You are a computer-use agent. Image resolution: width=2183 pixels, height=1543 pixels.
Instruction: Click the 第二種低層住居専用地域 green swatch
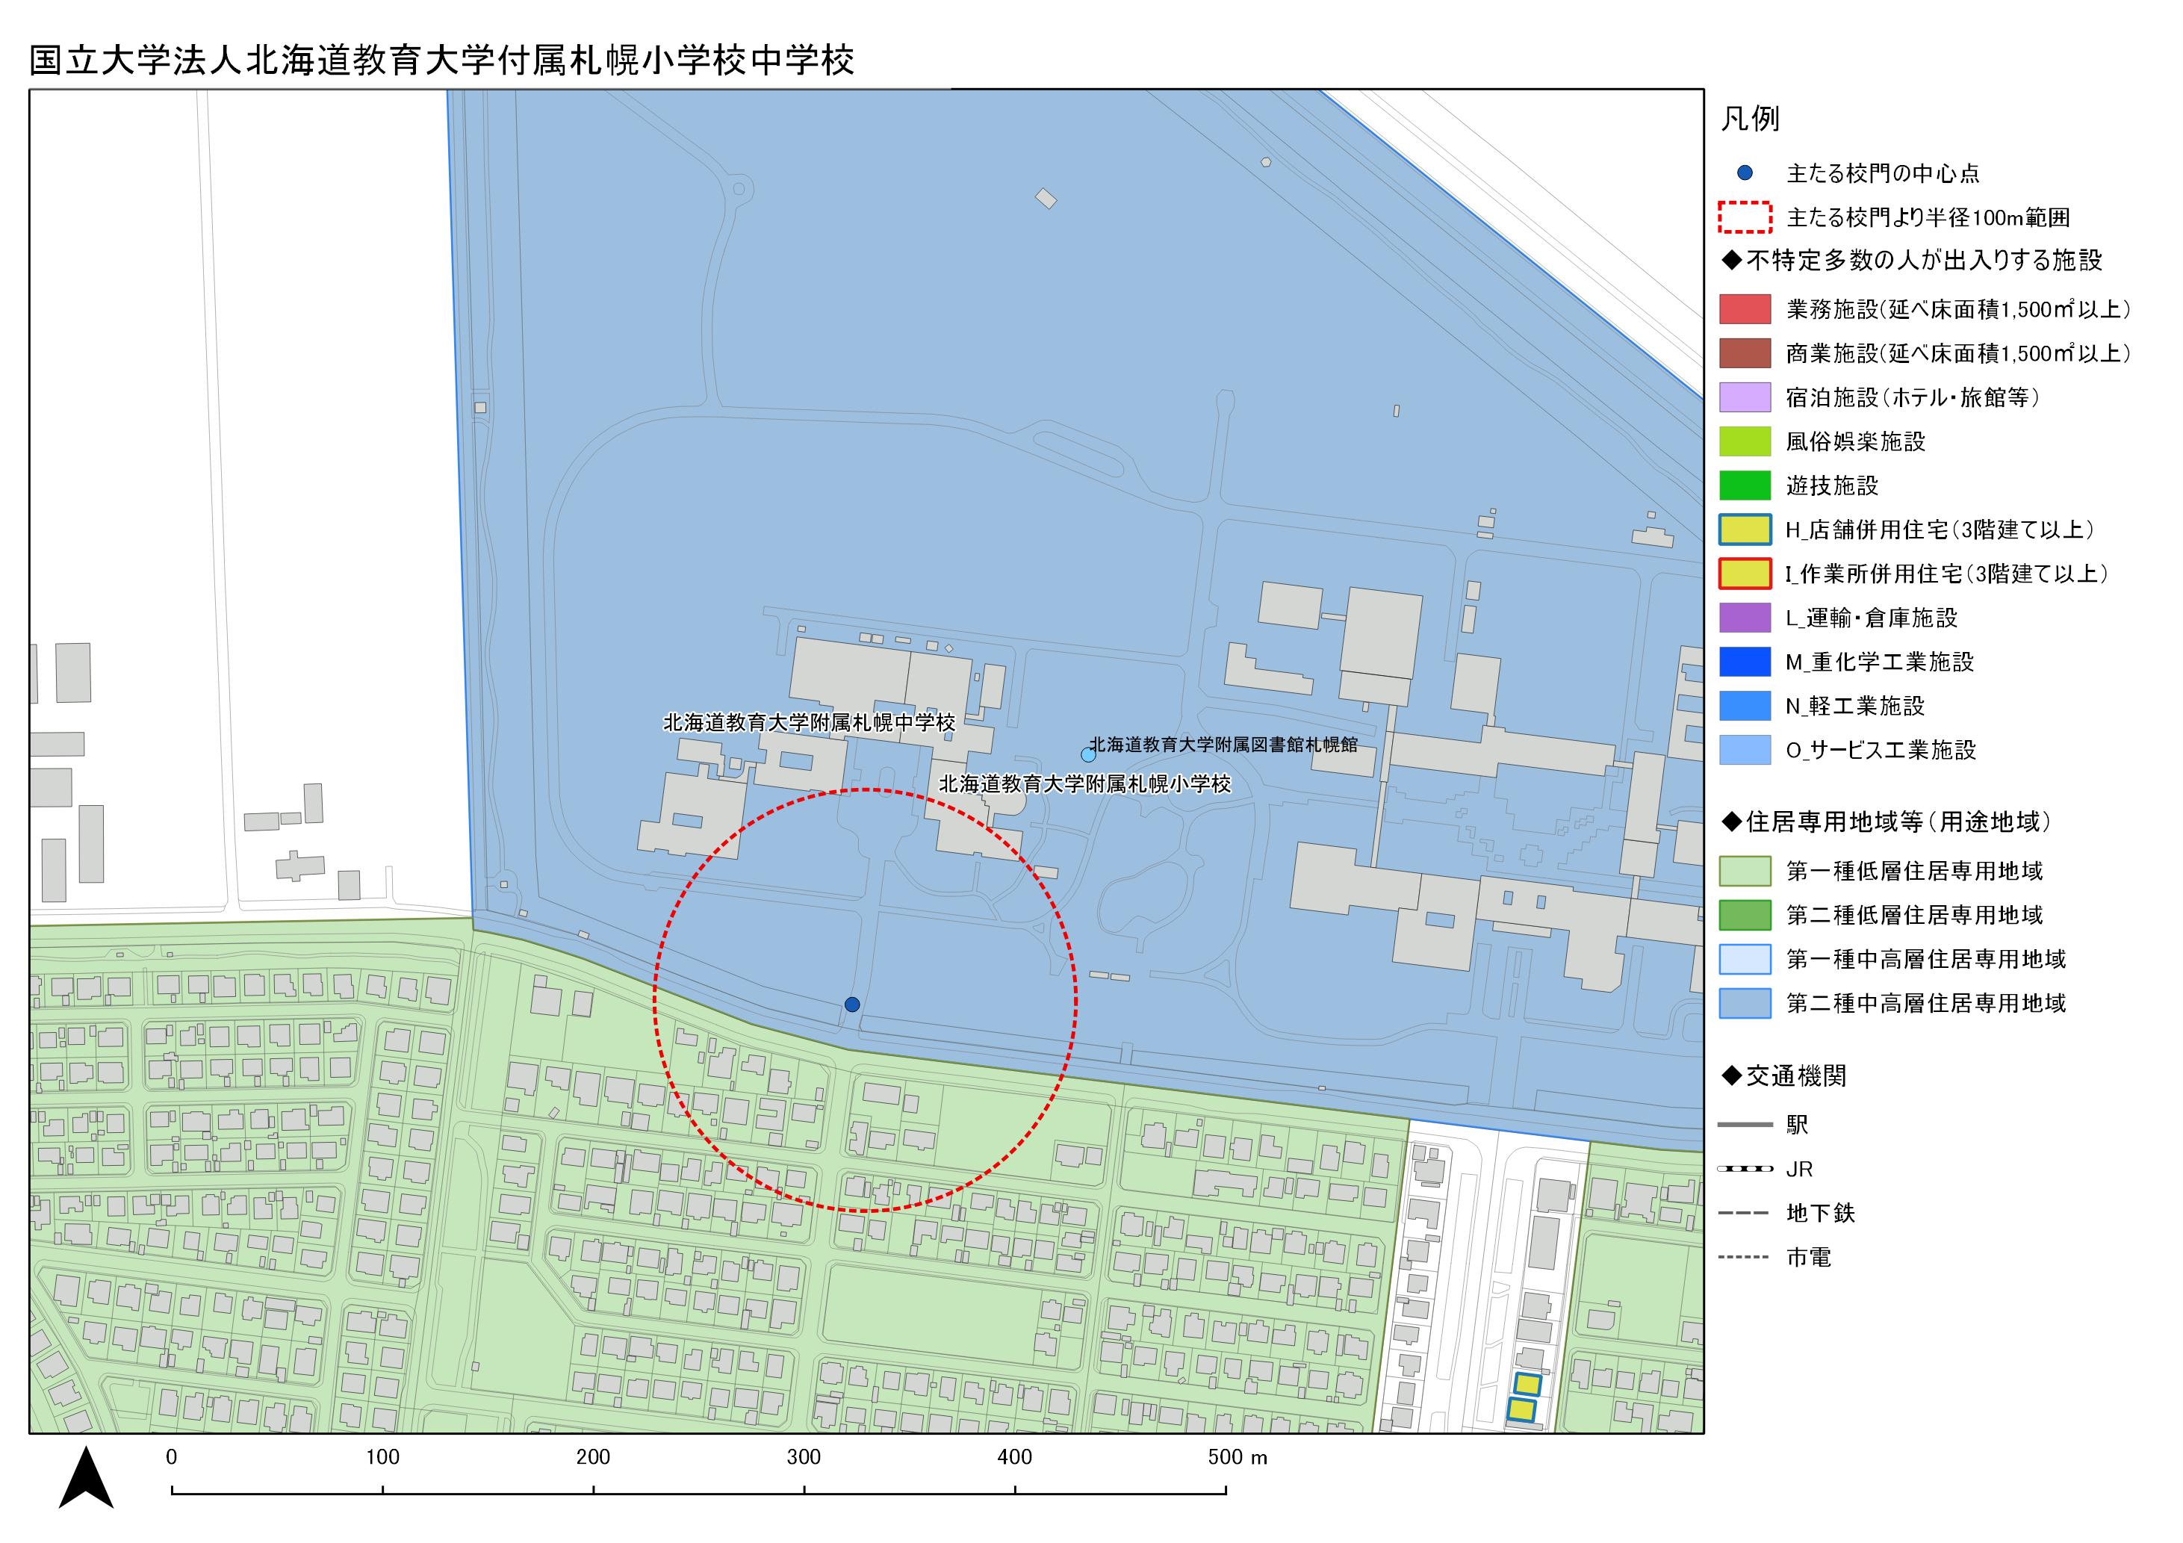pyautogui.click(x=1745, y=915)
